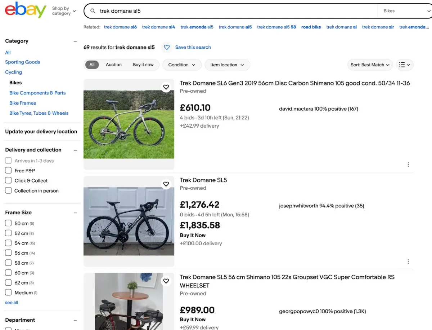Click seller josephwhitworth 94.4% positive

coord(321,206)
